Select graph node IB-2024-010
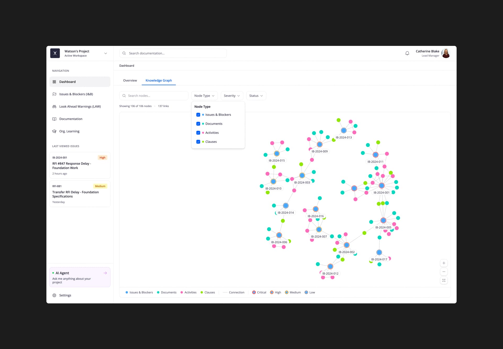 [273, 181]
